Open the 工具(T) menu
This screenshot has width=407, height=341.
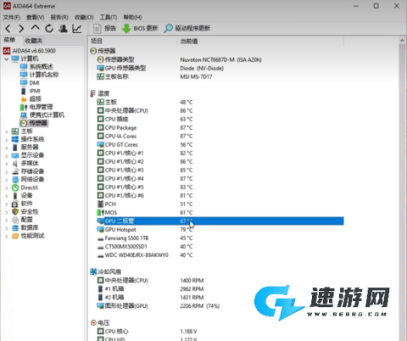click(x=109, y=17)
